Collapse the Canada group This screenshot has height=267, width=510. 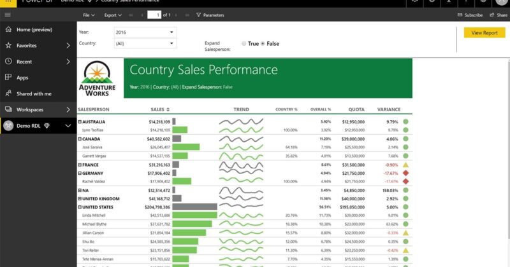click(80, 139)
